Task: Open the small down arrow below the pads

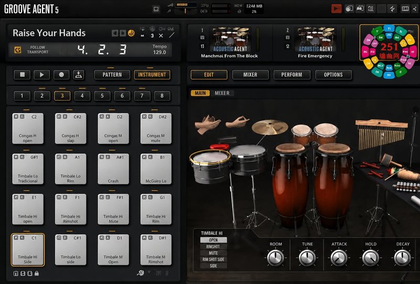Action: click(149, 272)
